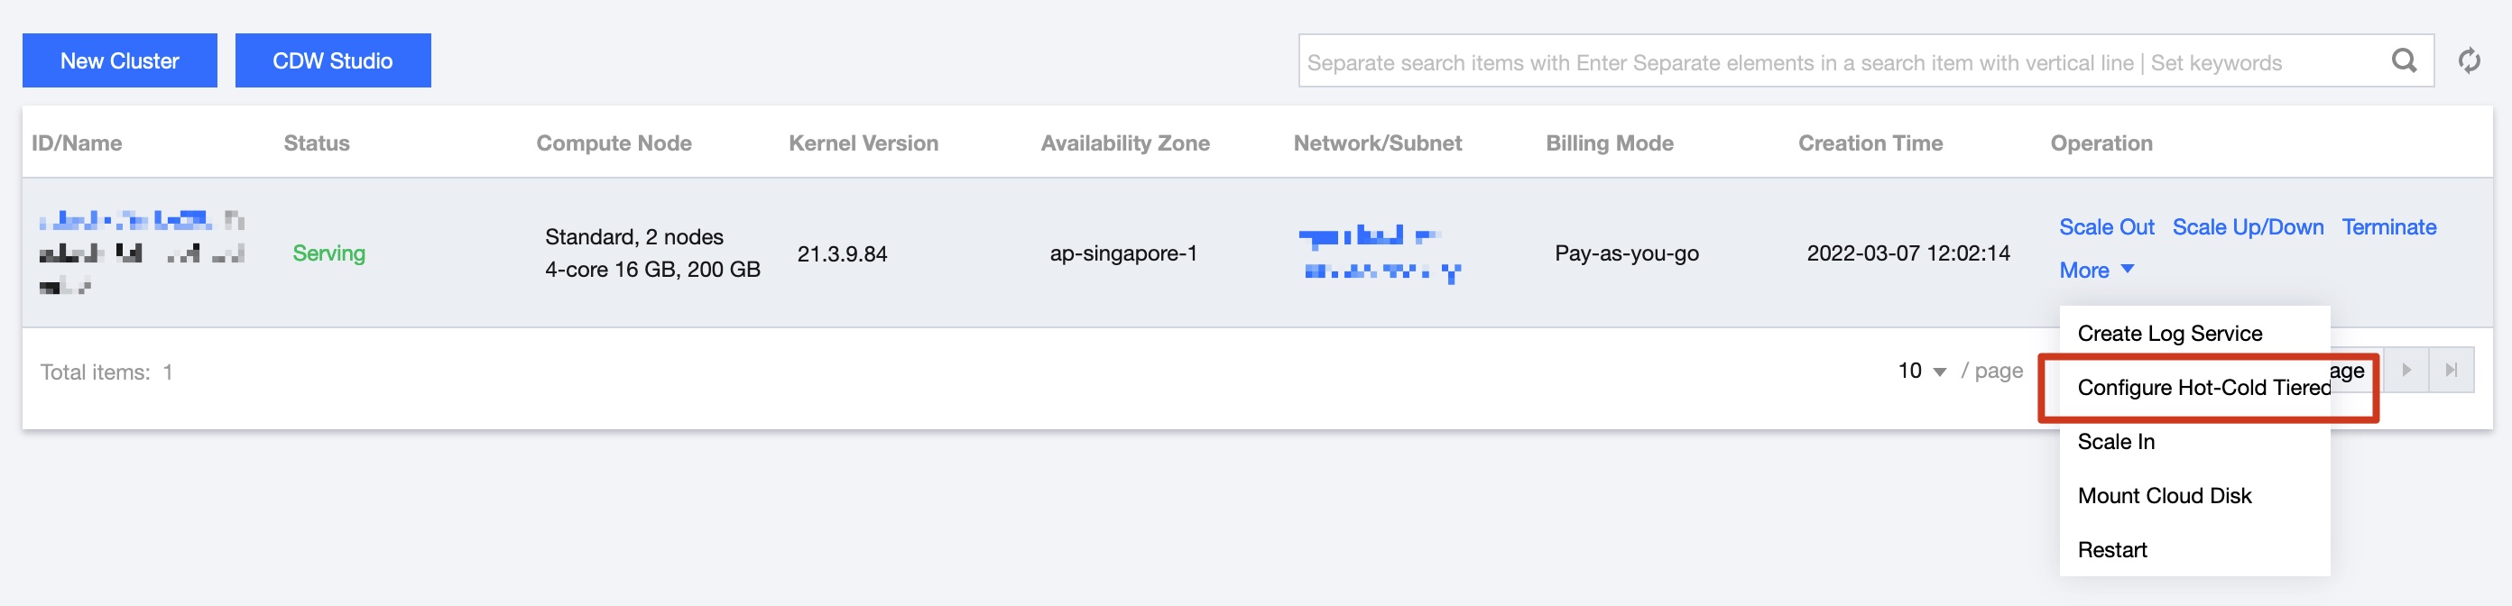
Task: Open CDW Studio
Action: [x=333, y=60]
